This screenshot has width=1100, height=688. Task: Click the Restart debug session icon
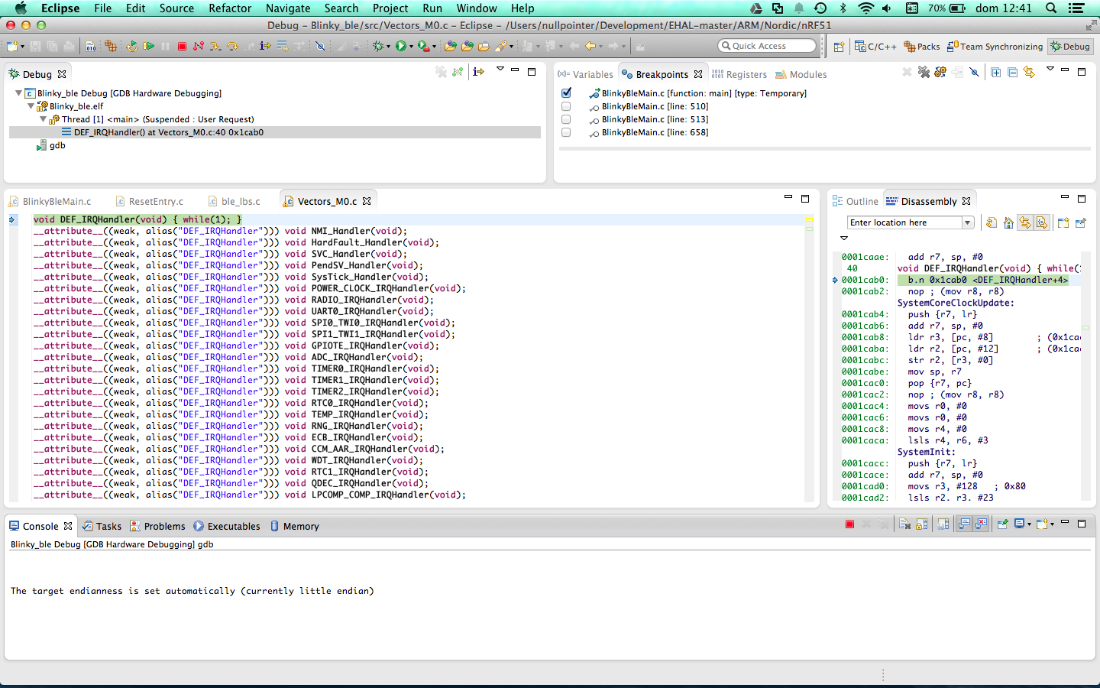(131, 46)
